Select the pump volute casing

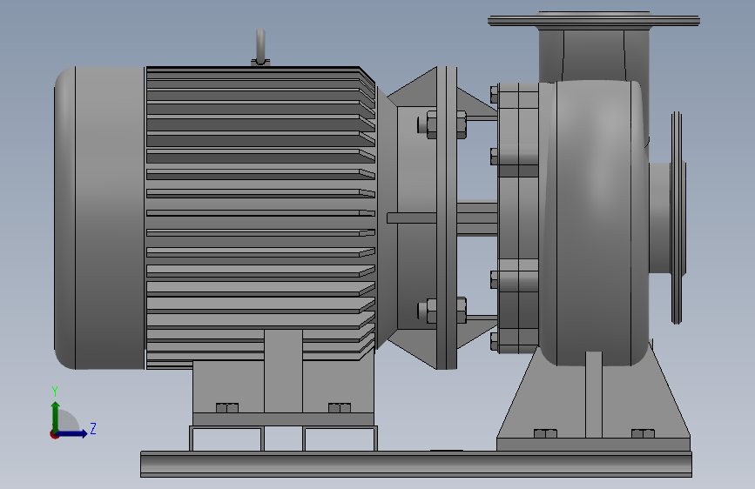595,223
